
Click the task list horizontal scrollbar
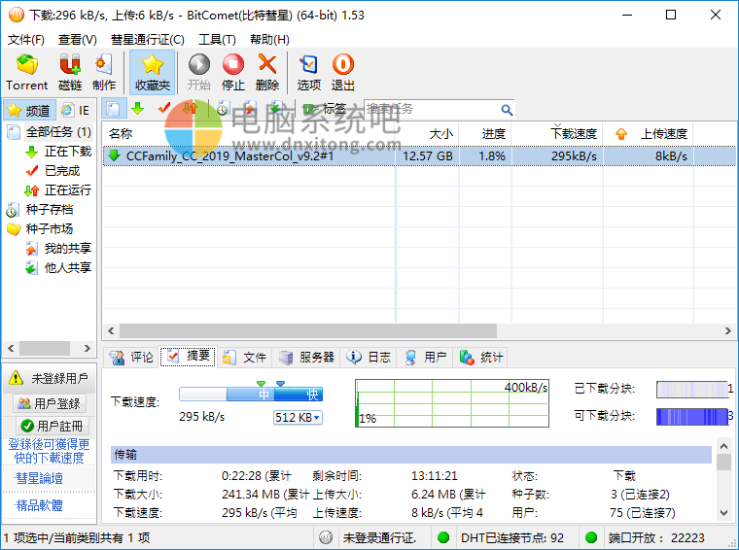(308, 330)
